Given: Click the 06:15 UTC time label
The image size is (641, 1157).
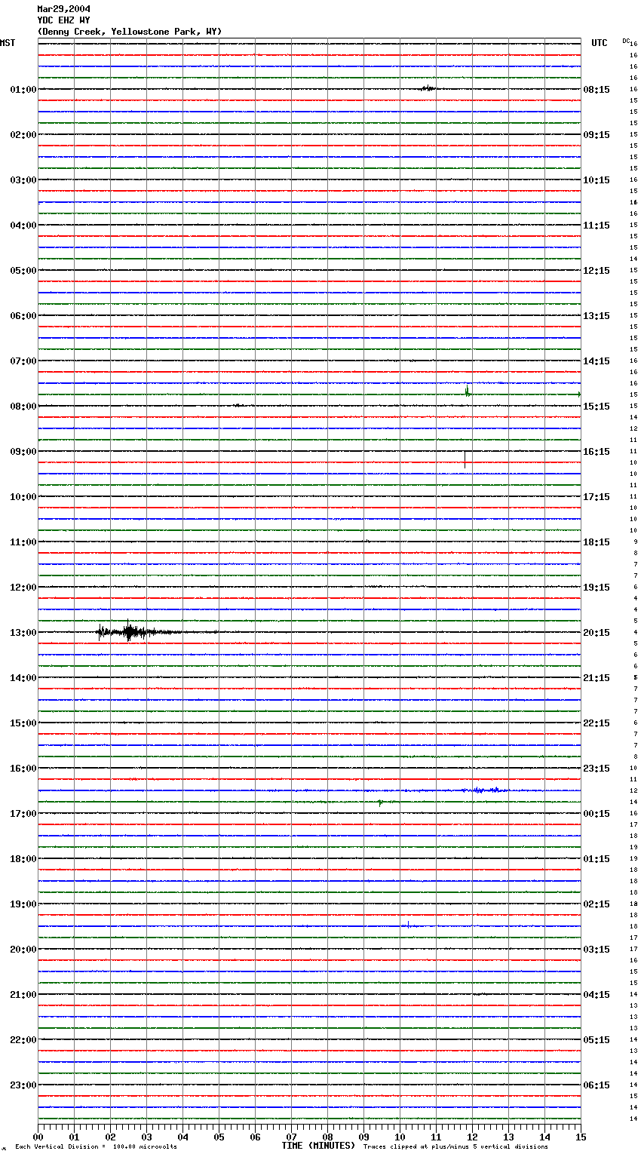Looking at the screenshot, I should coord(597,1085).
